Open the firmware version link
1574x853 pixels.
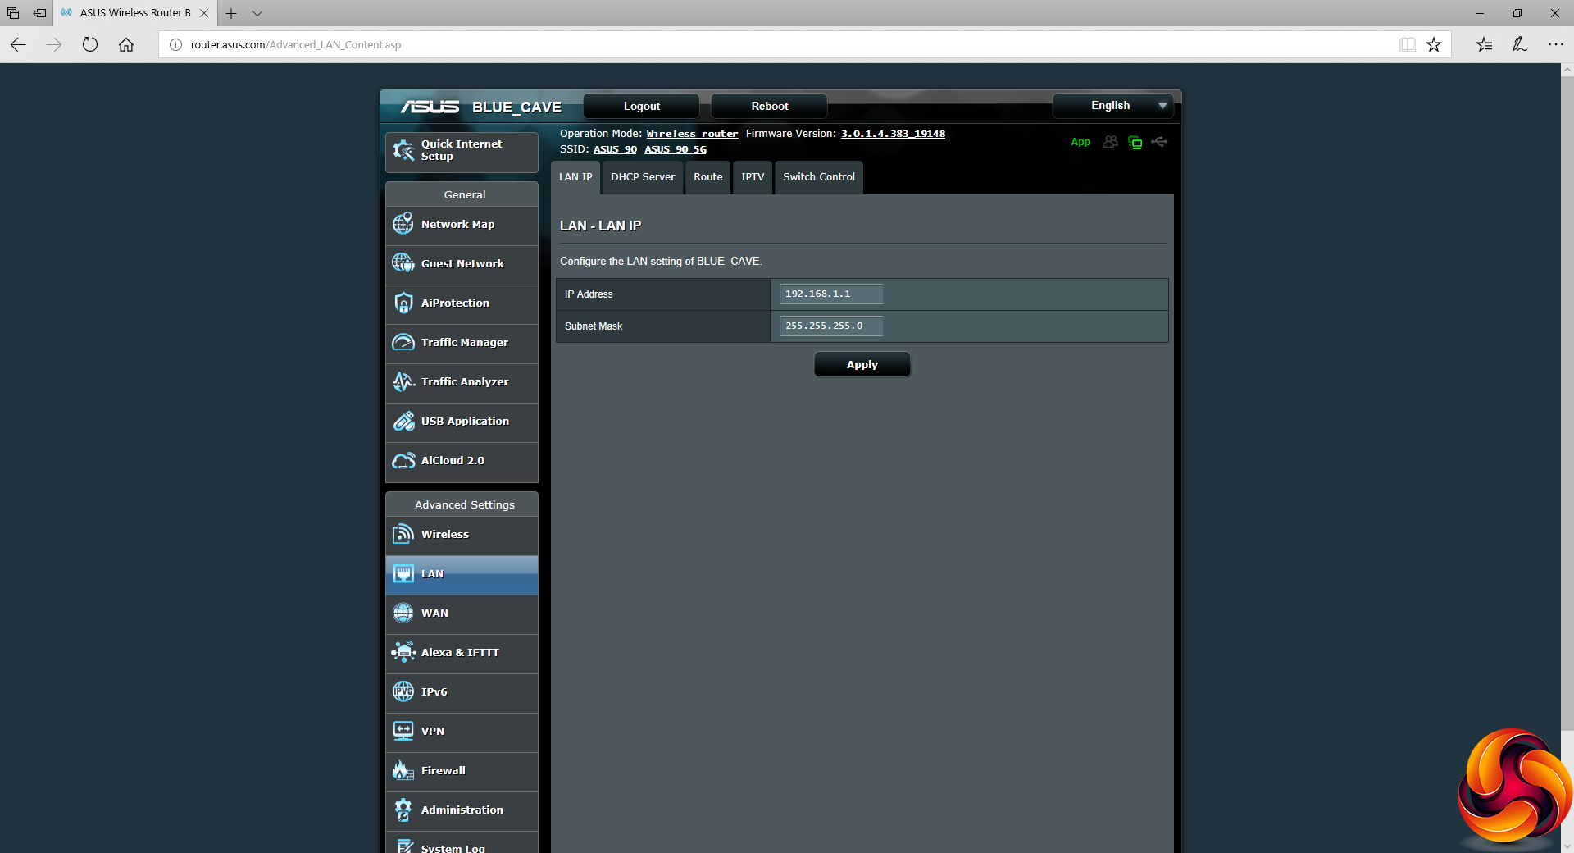coord(893,134)
